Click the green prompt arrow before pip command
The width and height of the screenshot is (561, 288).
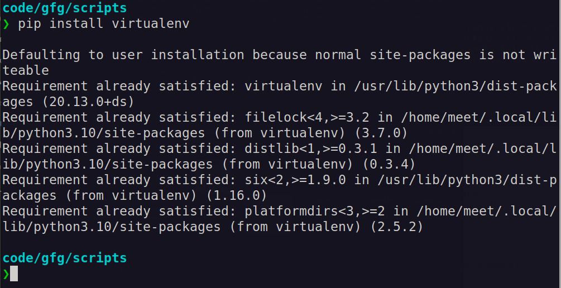[6, 24]
